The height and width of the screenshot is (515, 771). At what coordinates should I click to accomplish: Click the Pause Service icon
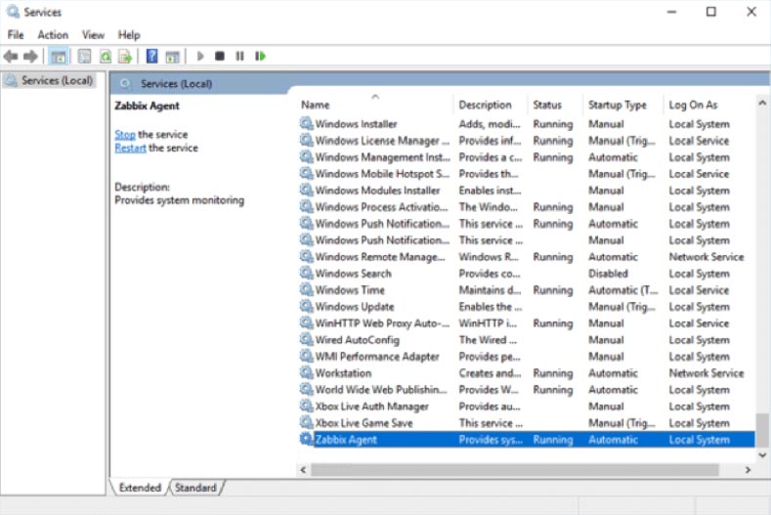(239, 56)
